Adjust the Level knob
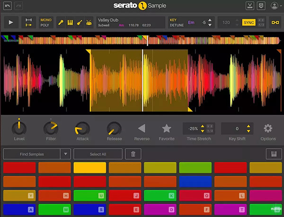Screen dimensions: 284x217 19,128
